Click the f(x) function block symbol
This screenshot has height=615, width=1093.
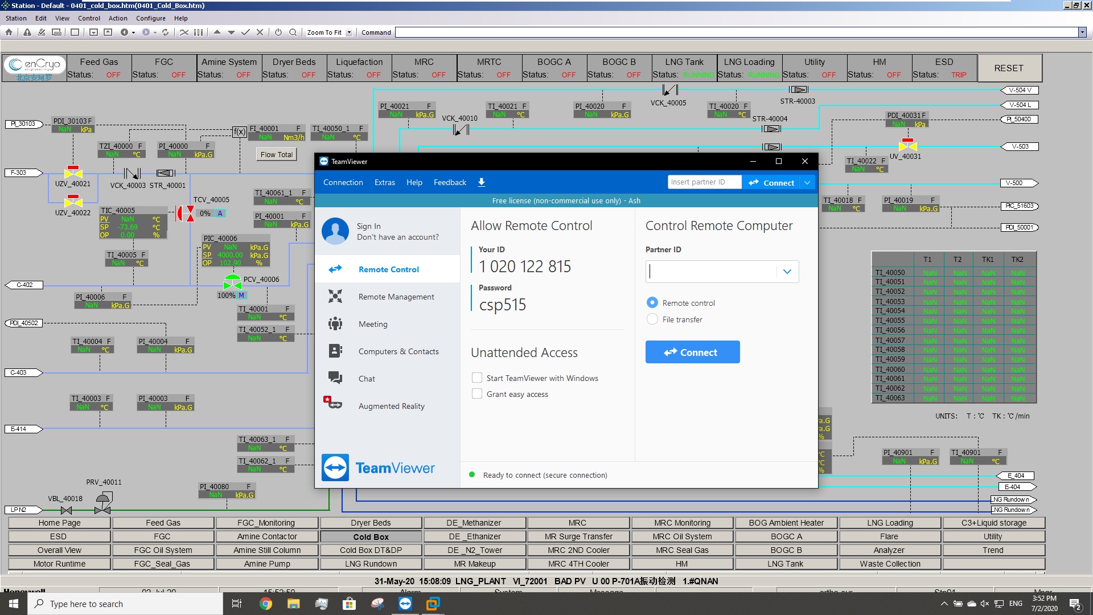(x=240, y=132)
